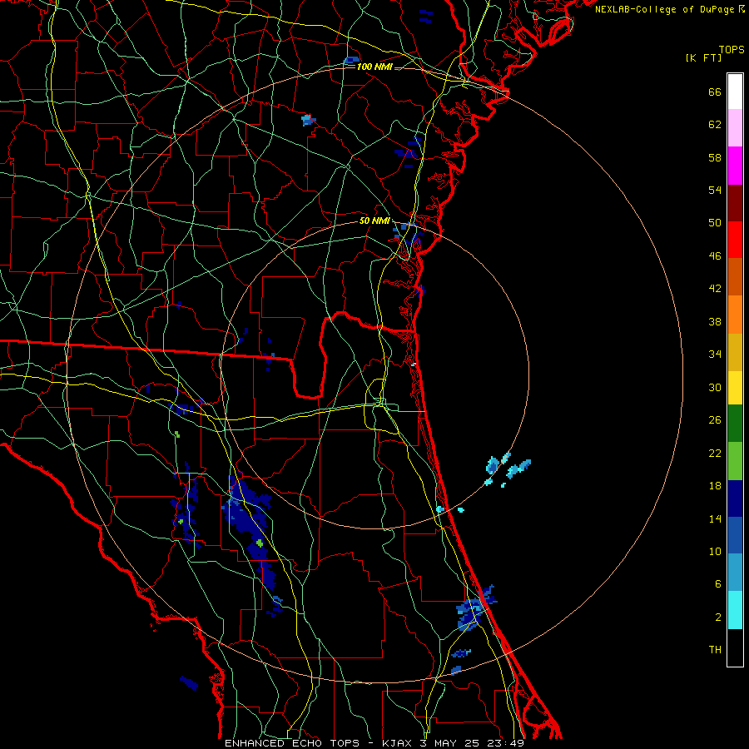This screenshot has width=749, height=749.
Task: Click the light pink swatch between 62 and 58
Action: [735, 128]
